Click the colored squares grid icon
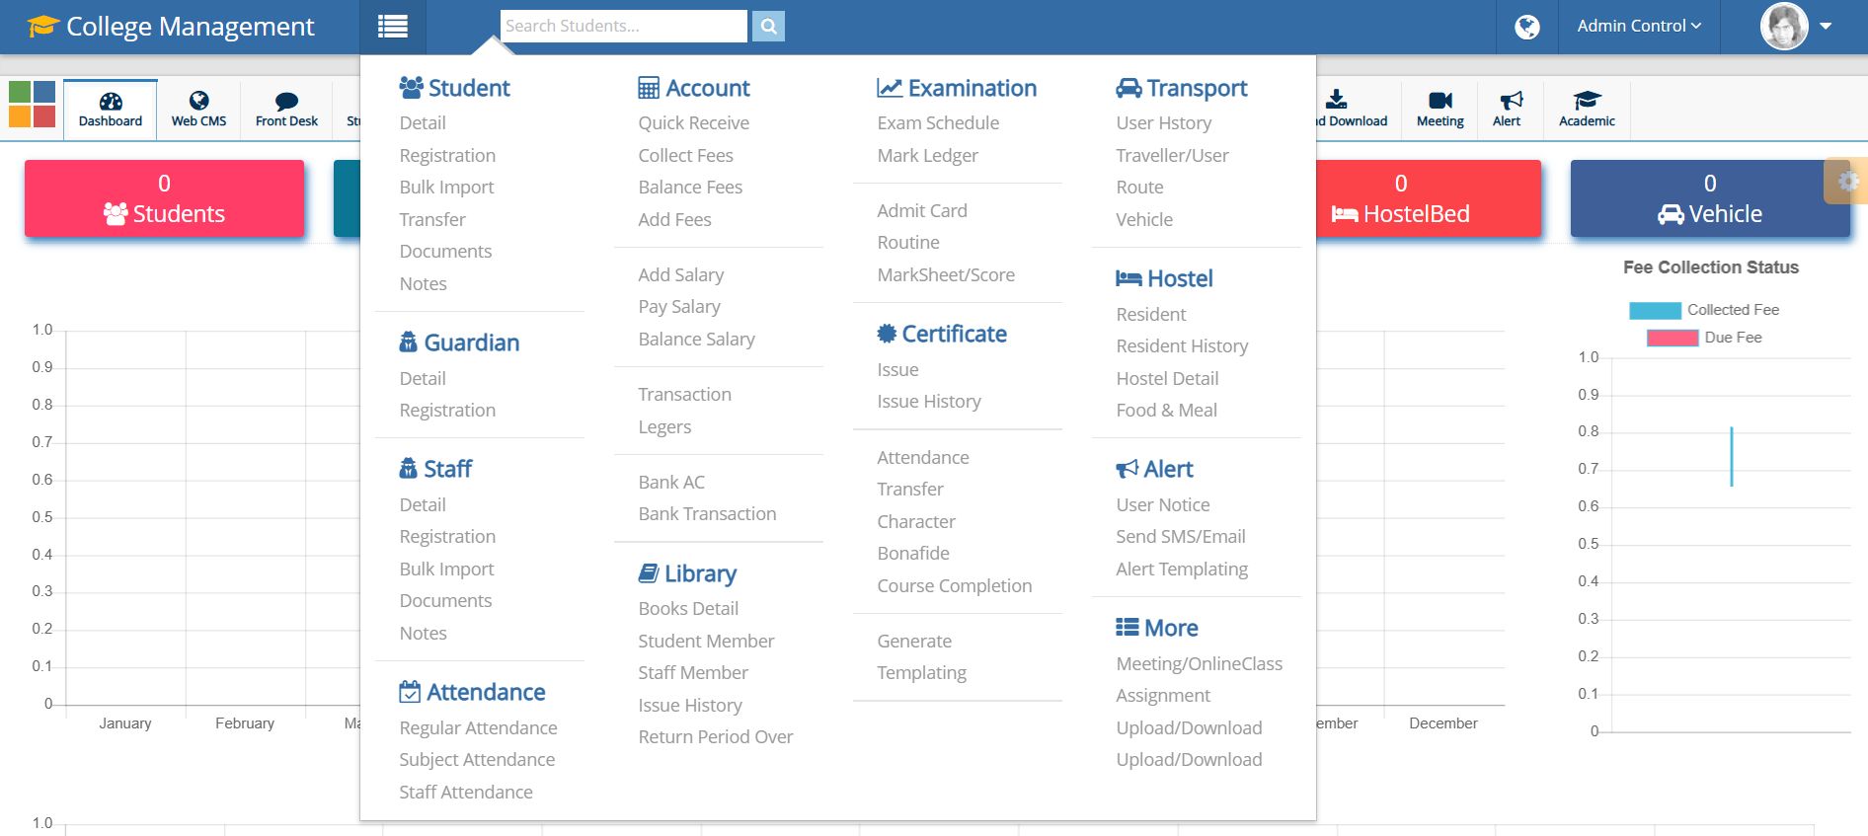 click(x=32, y=105)
